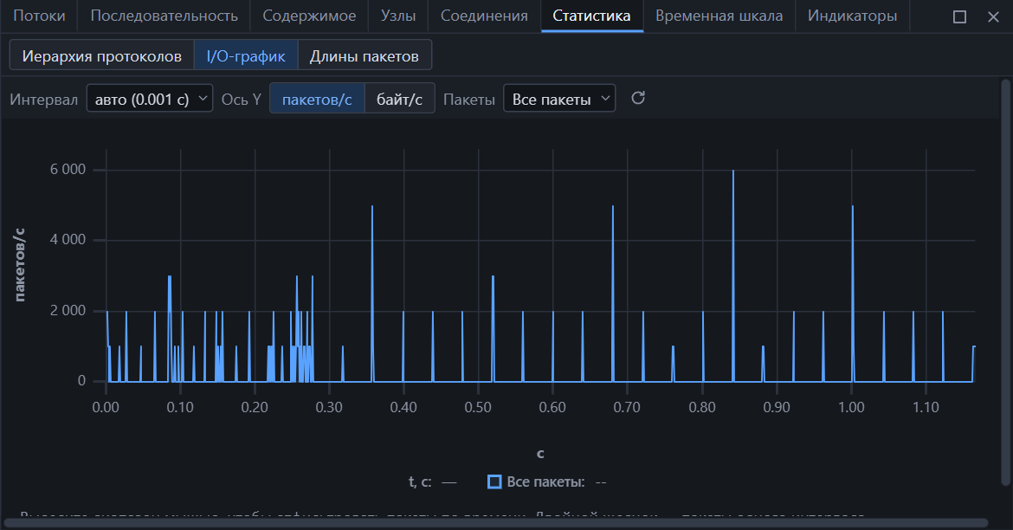Switch to the Потоки tab
Screen dimensions: 1013x530
point(39,16)
